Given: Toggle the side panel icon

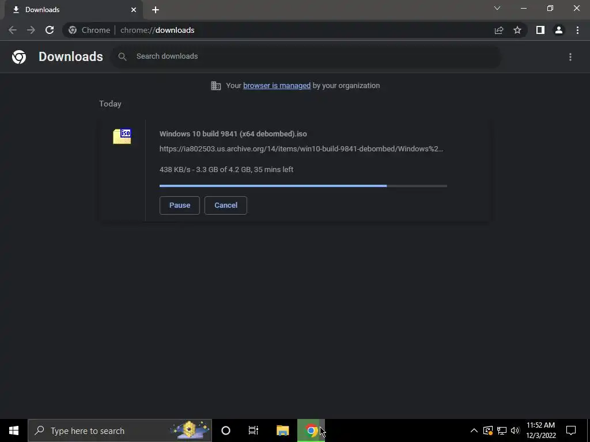Looking at the screenshot, I should click(540, 30).
